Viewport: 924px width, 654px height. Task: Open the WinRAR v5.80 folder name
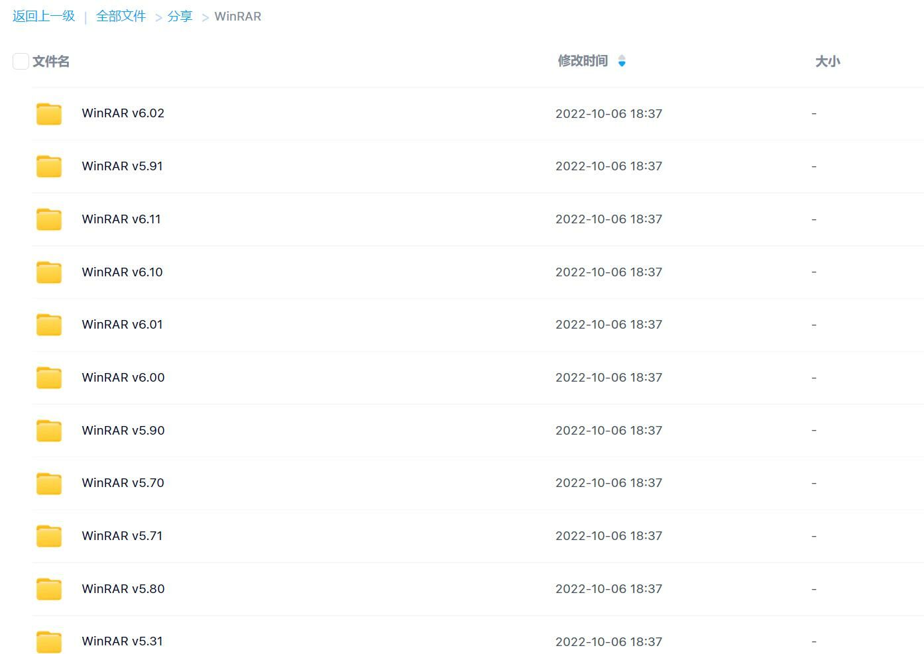click(x=123, y=589)
